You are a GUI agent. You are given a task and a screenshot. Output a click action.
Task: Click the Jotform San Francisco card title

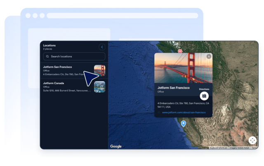pos(173,88)
